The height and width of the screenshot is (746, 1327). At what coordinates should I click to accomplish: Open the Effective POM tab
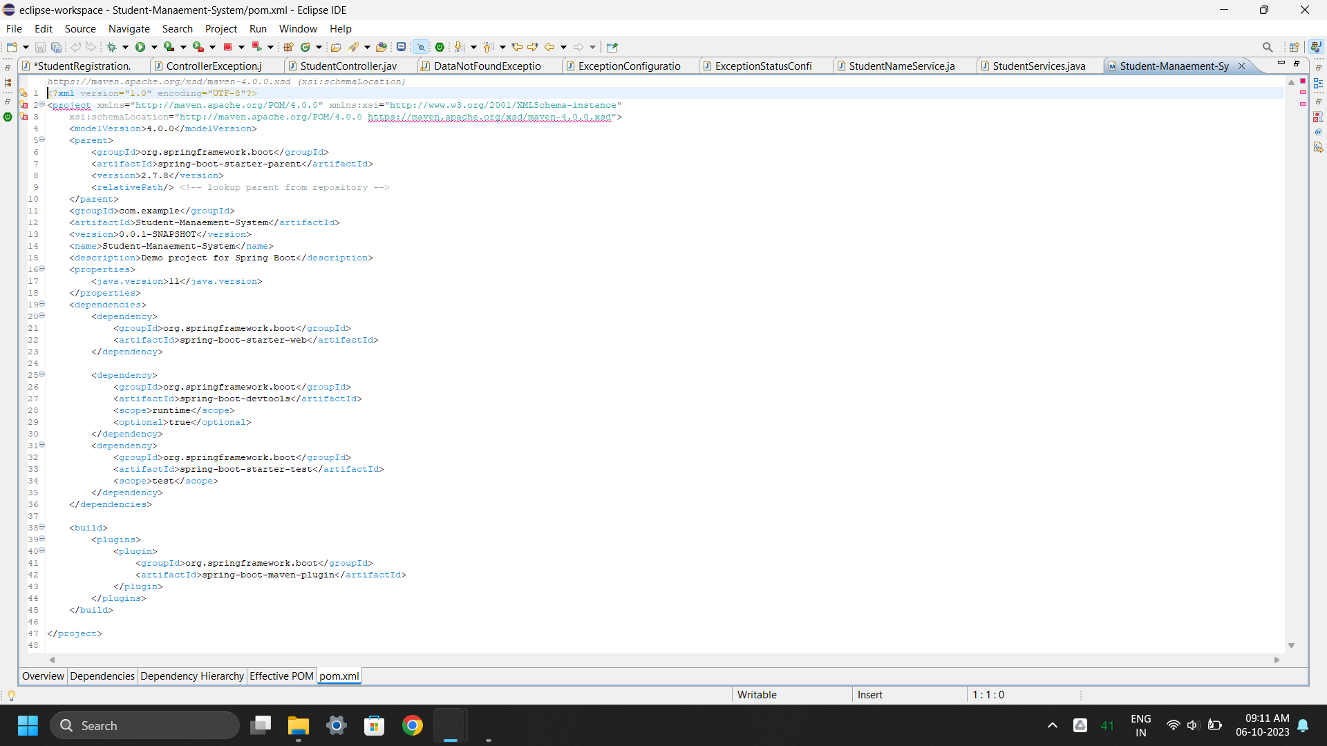point(281,676)
